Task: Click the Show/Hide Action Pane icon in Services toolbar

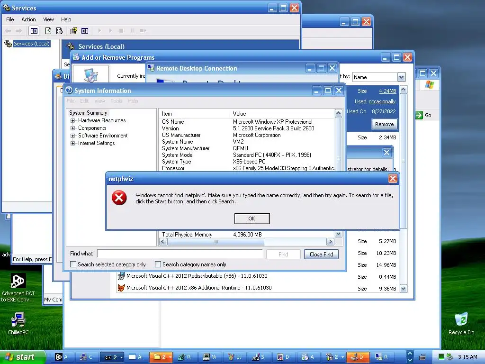Action: [x=85, y=31]
